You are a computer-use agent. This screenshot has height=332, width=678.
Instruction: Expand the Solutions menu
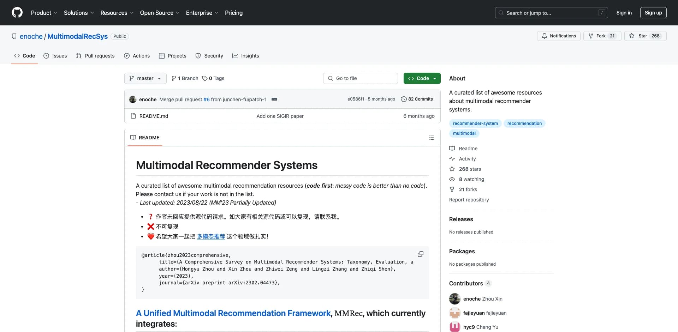[79, 13]
